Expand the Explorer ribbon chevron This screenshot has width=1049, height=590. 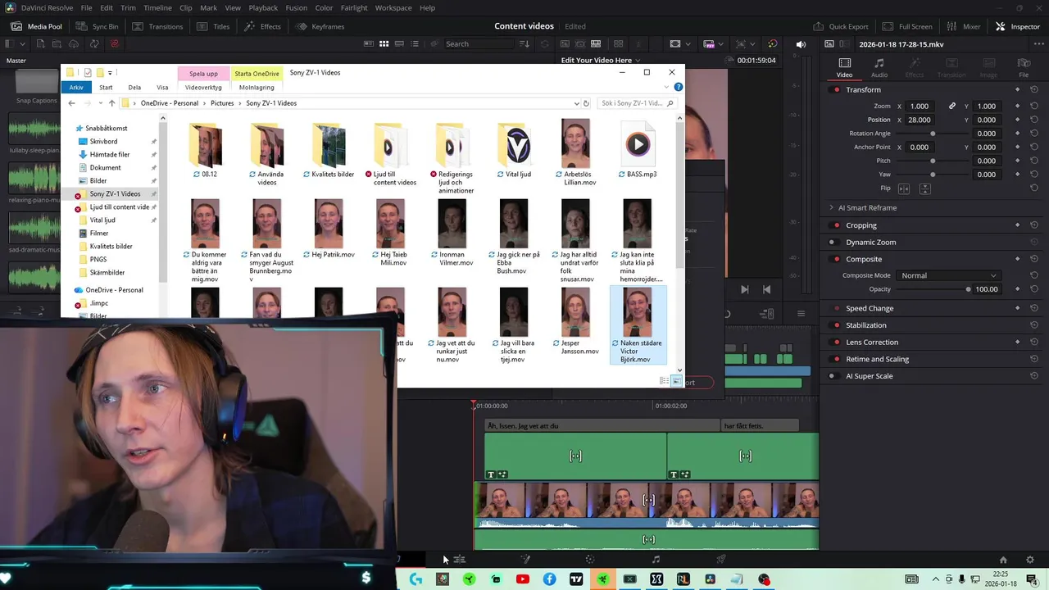666,87
